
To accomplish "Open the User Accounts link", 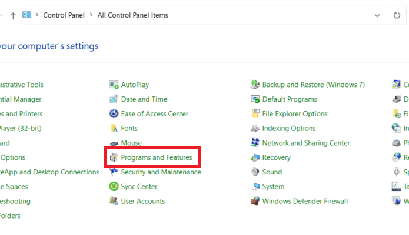I will (x=142, y=201).
